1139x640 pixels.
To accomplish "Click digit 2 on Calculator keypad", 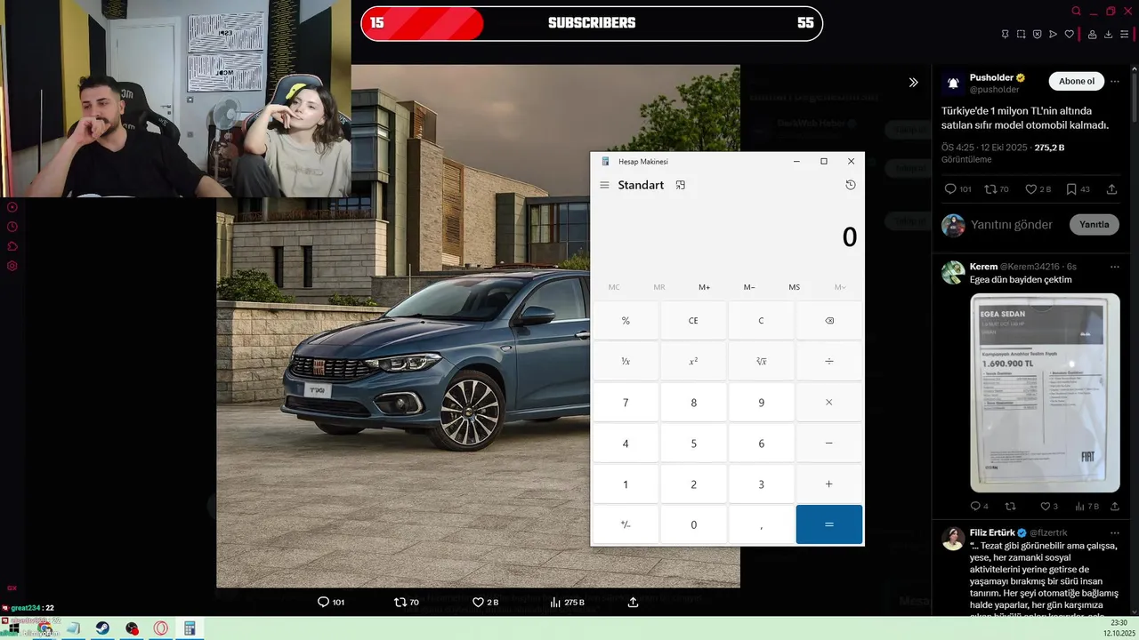I will pyautogui.click(x=693, y=484).
